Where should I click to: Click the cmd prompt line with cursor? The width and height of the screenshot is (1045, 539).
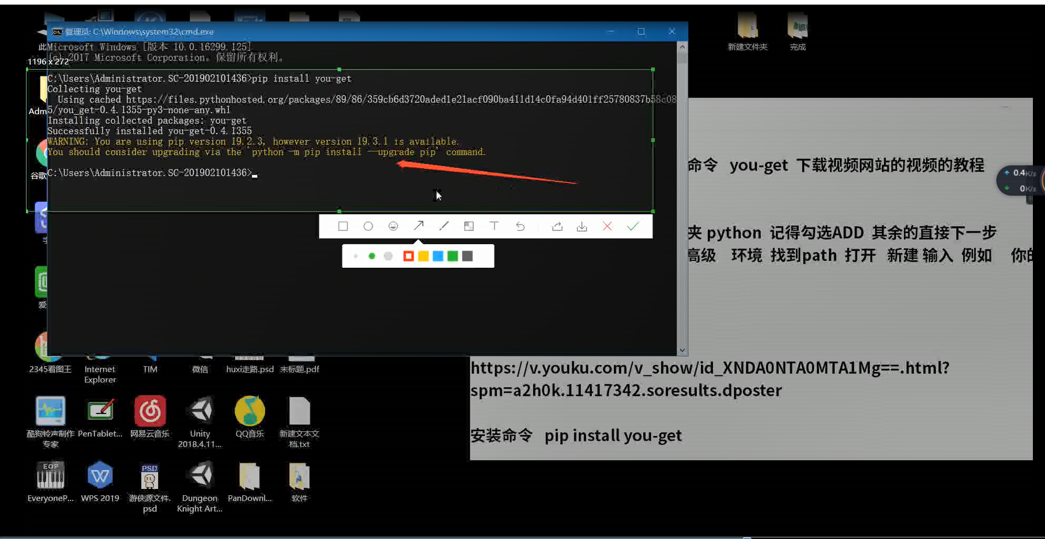click(152, 173)
